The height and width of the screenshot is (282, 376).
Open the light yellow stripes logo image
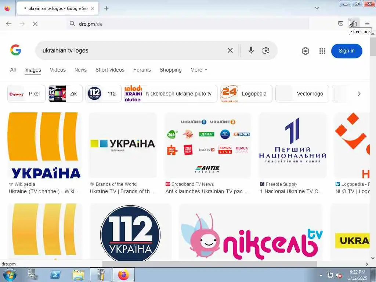[44, 232]
